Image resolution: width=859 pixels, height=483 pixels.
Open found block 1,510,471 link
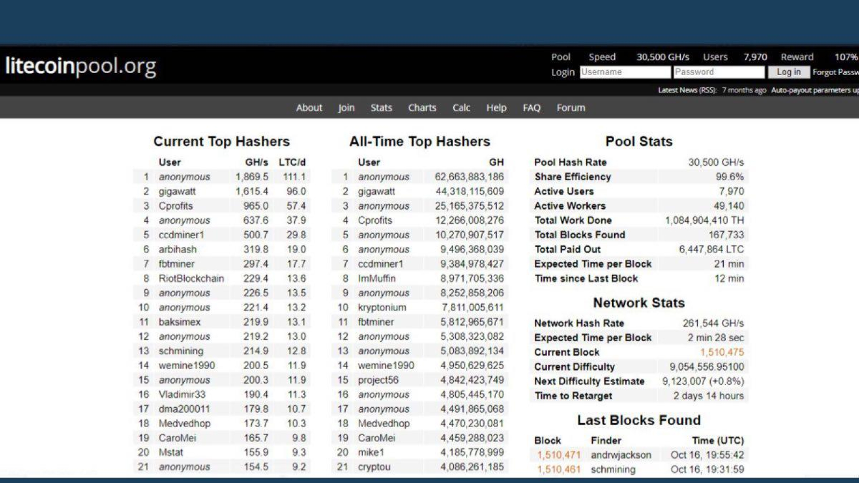tap(559, 455)
